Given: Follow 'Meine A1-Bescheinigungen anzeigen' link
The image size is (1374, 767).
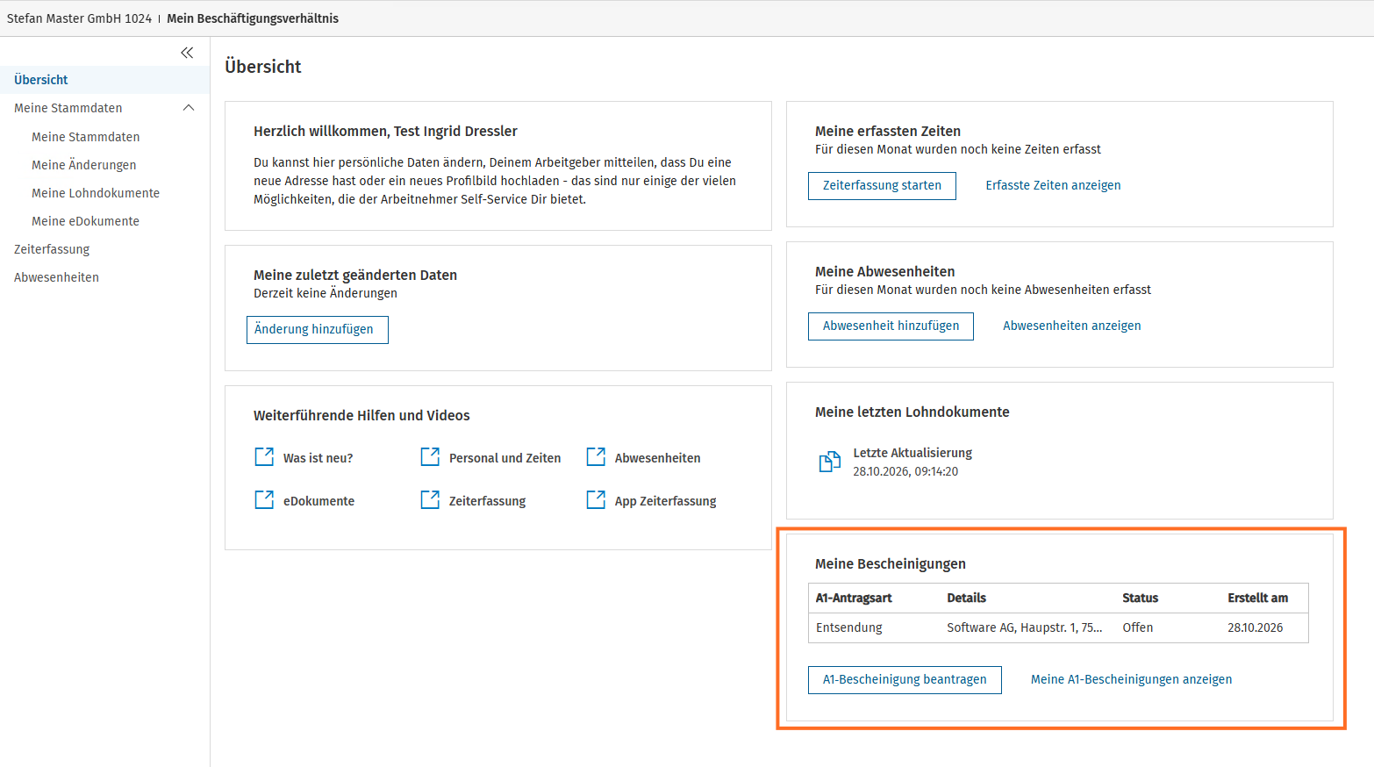Looking at the screenshot, I should click(x=1131, y=679).
